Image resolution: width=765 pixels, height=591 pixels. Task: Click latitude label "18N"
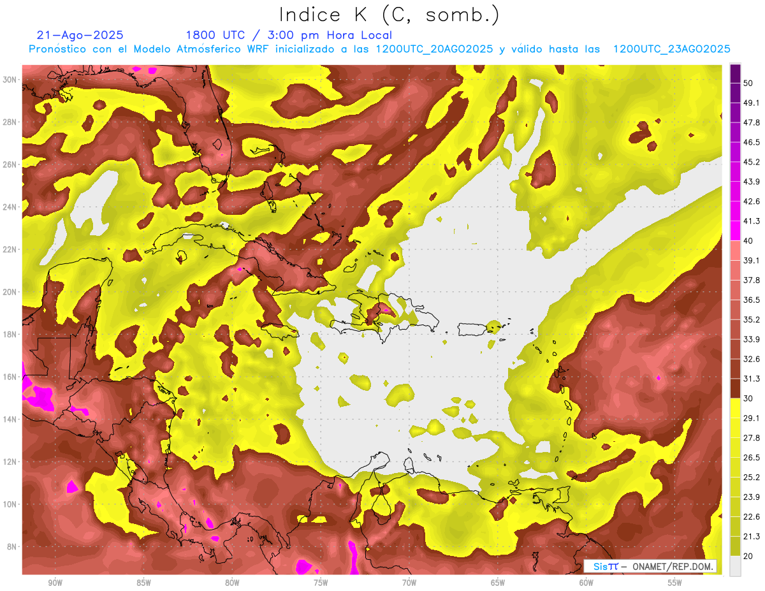(x=11, y=335)
